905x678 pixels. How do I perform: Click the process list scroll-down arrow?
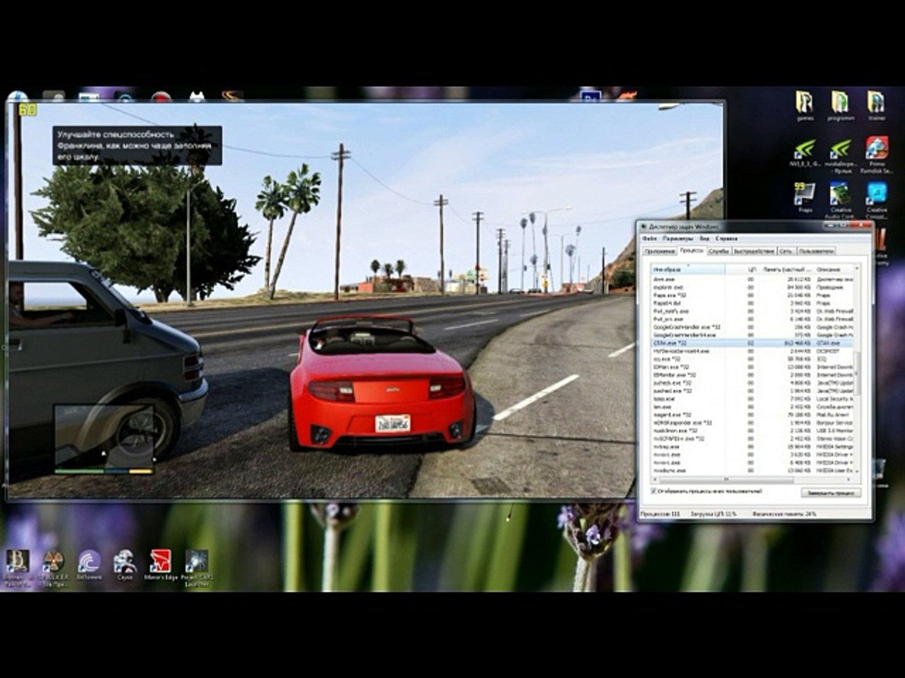[x=857, y=471]
